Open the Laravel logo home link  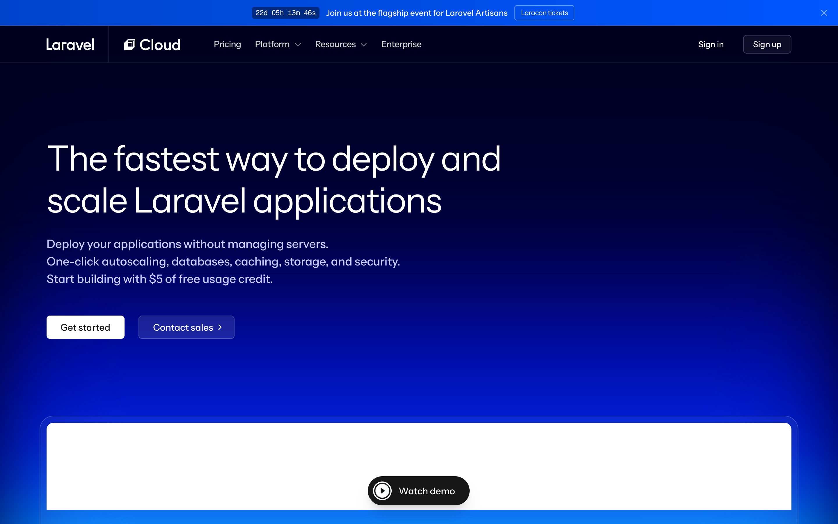[x=70, y=44]
